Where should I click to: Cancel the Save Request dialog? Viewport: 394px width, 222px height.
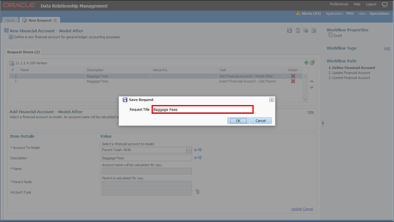point(261,121)
